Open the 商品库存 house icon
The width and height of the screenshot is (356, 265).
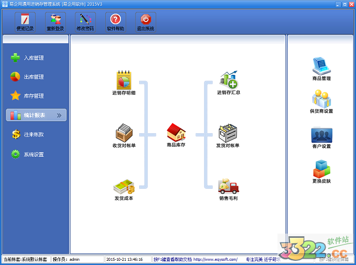click(176, 135)
